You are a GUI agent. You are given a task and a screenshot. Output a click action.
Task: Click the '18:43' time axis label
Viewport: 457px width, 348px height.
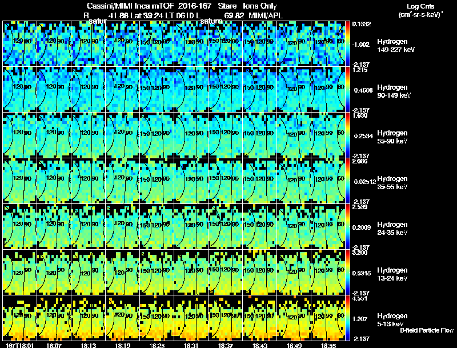pyautogui.click(x=260, y=346)
